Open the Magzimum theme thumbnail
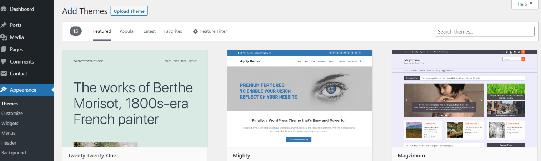Viewport: 541px width, 161px height. tap(465, 99)
